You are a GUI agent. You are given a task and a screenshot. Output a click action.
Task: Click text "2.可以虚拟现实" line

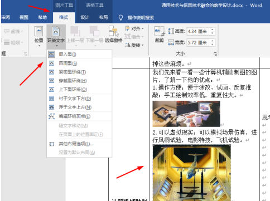pyautogui.click(x=174, y=133)
